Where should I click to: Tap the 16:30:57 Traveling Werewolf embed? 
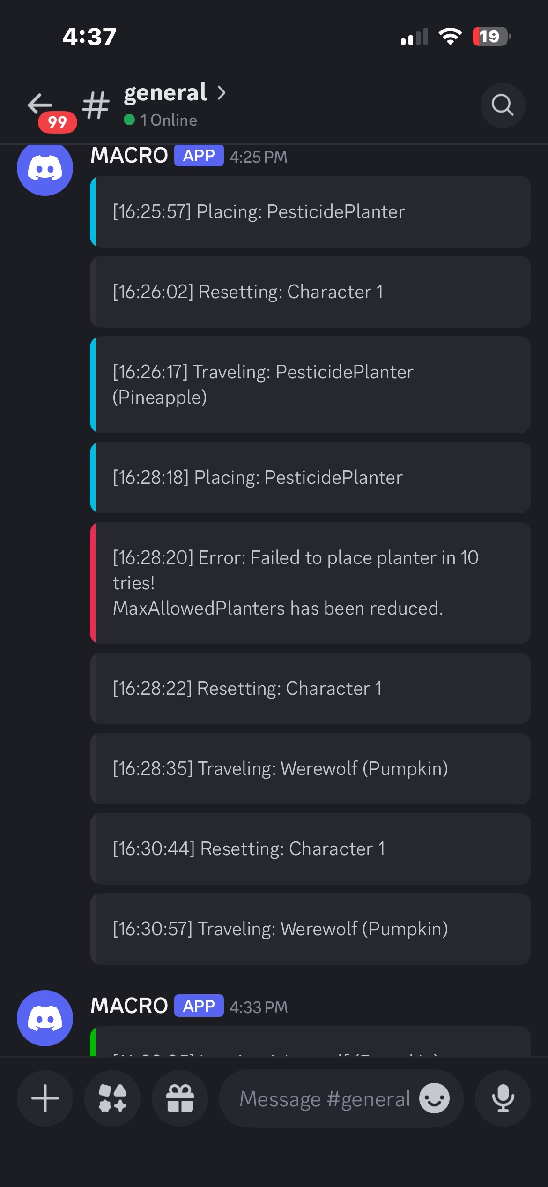coord(310,929)
